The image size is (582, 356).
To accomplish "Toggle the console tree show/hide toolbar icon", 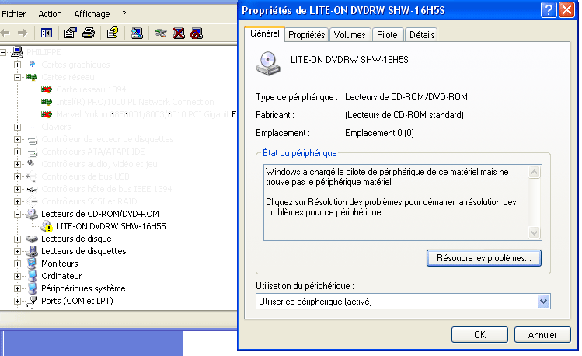I will click(x=47, y=33).
